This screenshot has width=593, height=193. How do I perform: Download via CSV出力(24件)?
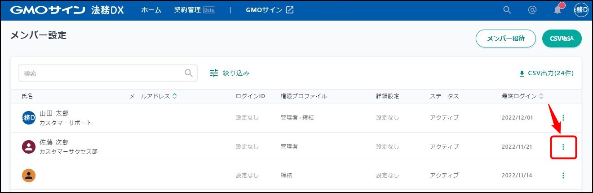tap(546, 73)
